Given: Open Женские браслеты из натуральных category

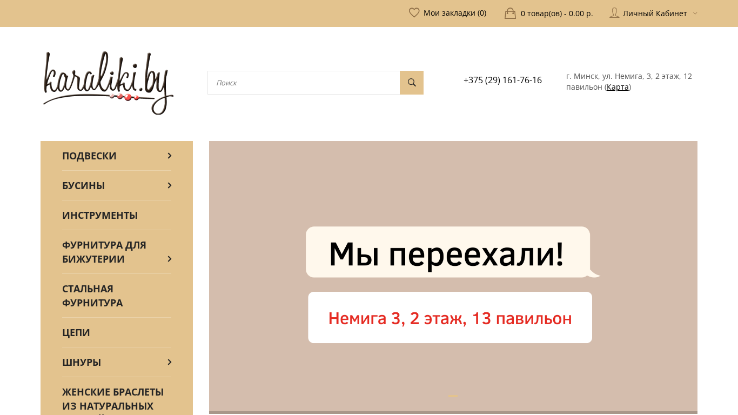Looking at the screenshot, I should (113, 399).
